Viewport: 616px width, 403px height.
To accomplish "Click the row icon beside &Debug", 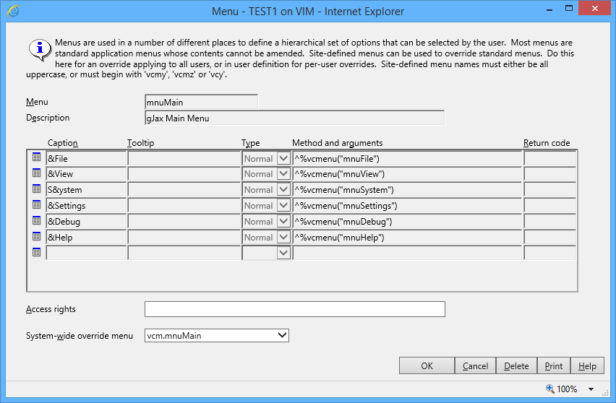I will (37, 221).
